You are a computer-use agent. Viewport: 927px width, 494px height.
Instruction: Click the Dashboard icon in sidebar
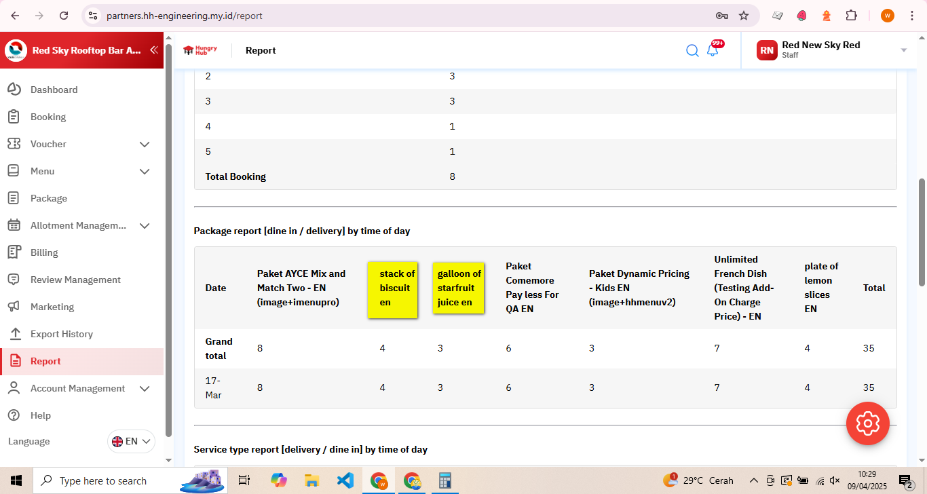(x=14, y=90)
